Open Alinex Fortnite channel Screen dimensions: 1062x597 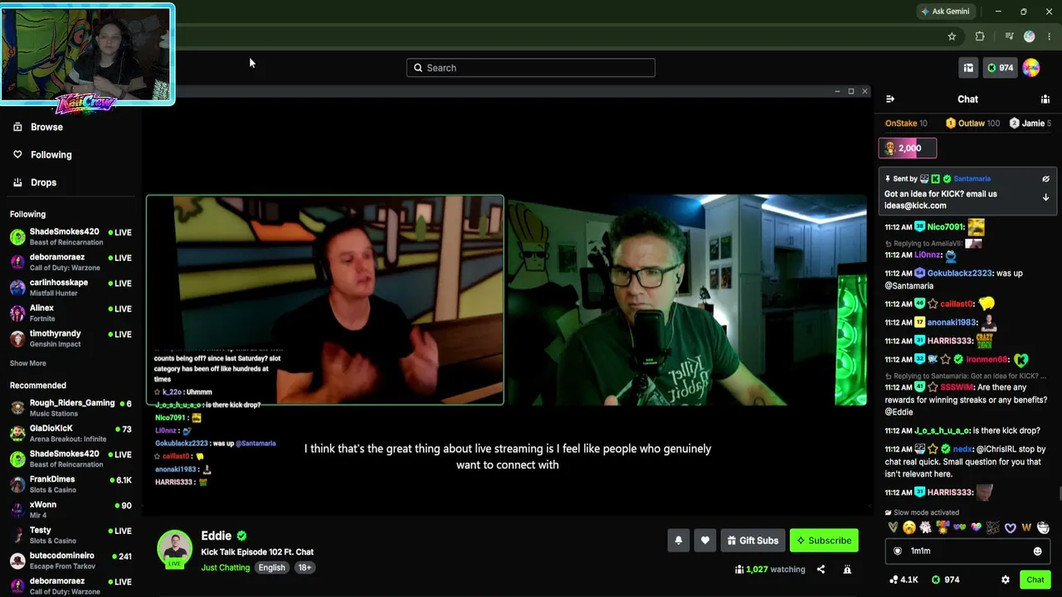tap(71, 313)
